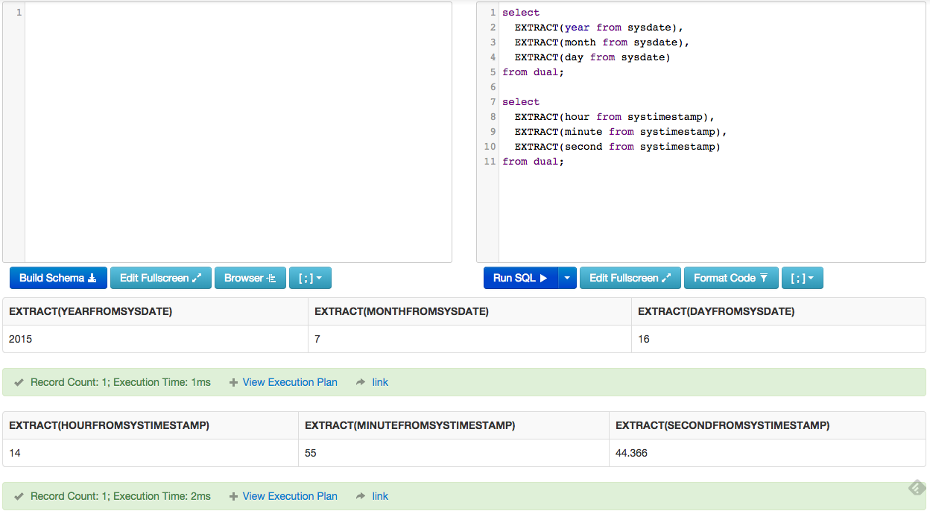Expand SQL editor via its Edit Fullscreen icon
Image resolution: width=930 pixels, height=511 pixels.
(668, 277)
